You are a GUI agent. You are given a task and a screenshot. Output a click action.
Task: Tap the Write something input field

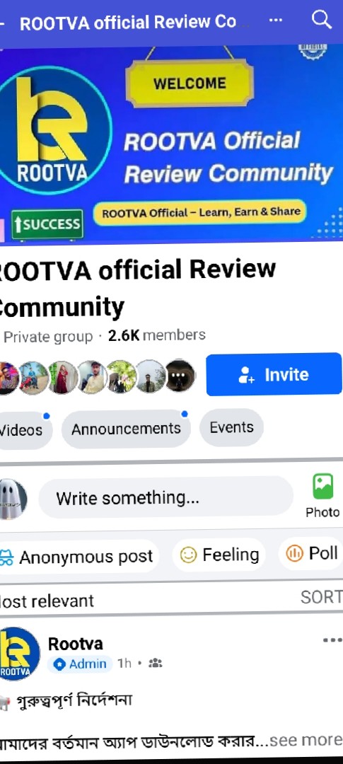[165, 497]
